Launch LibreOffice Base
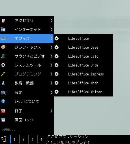Screen dimensions: 130x144 tap(83, 47)
